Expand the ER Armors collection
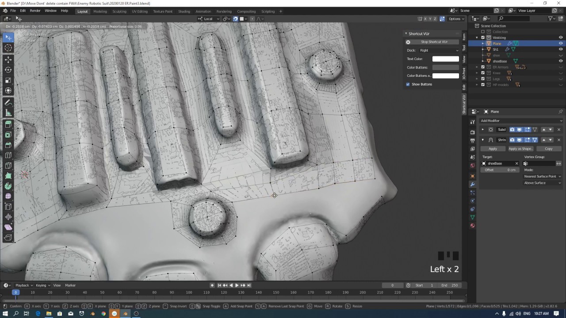Screen dimensions: 566x318 477,67
